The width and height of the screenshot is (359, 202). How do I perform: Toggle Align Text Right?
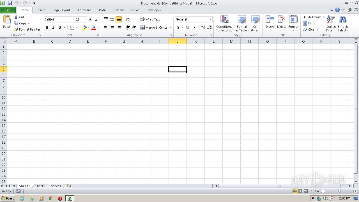[119, 27]
